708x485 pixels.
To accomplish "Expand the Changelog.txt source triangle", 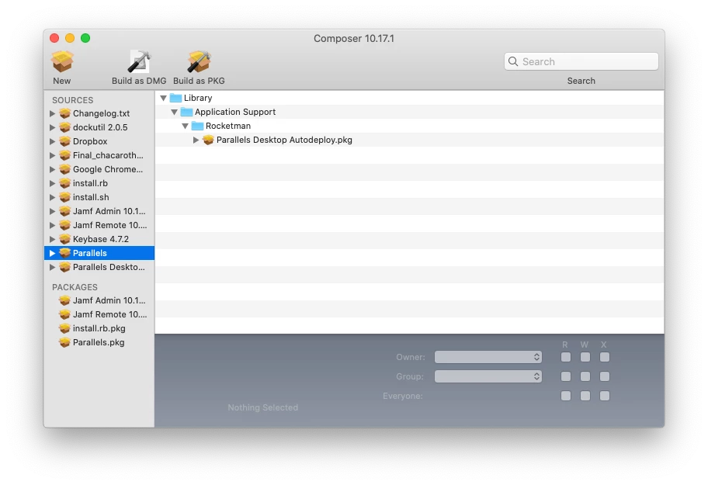I will pos(52,113).
